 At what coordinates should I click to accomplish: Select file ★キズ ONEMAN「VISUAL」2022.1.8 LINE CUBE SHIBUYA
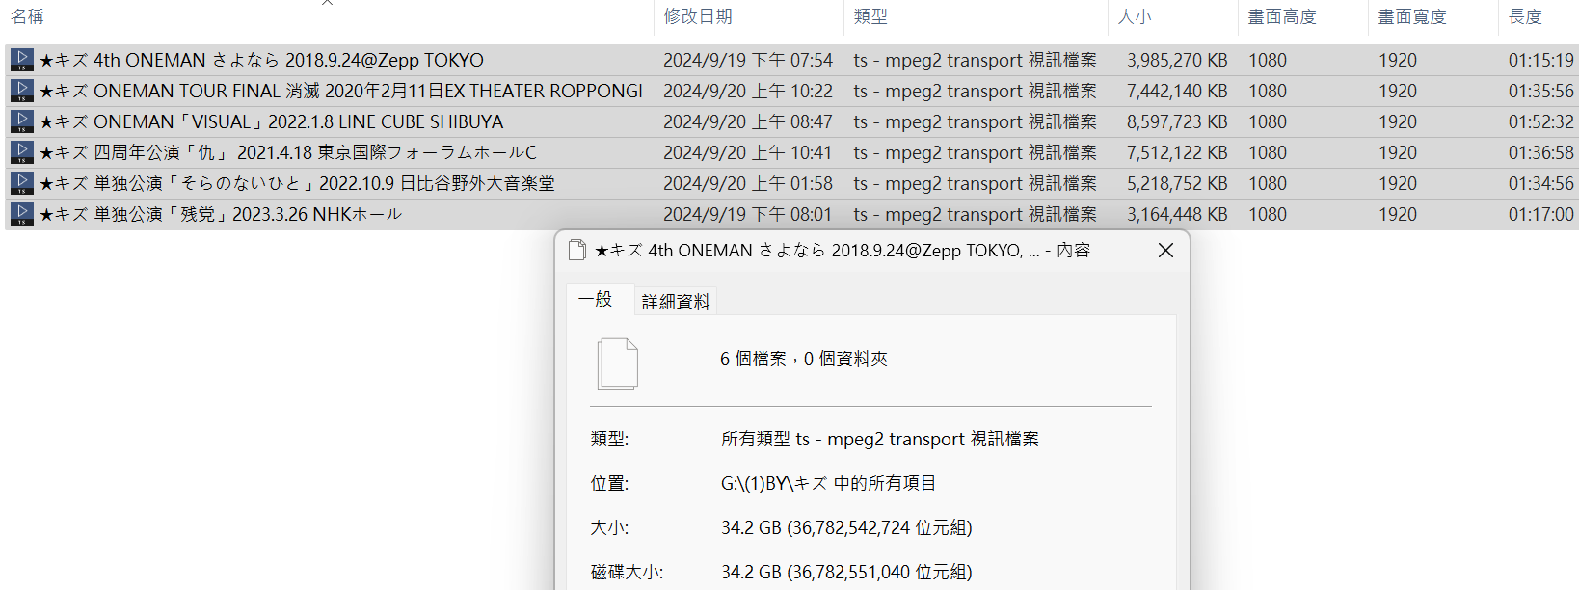click(x=271, y=121)
